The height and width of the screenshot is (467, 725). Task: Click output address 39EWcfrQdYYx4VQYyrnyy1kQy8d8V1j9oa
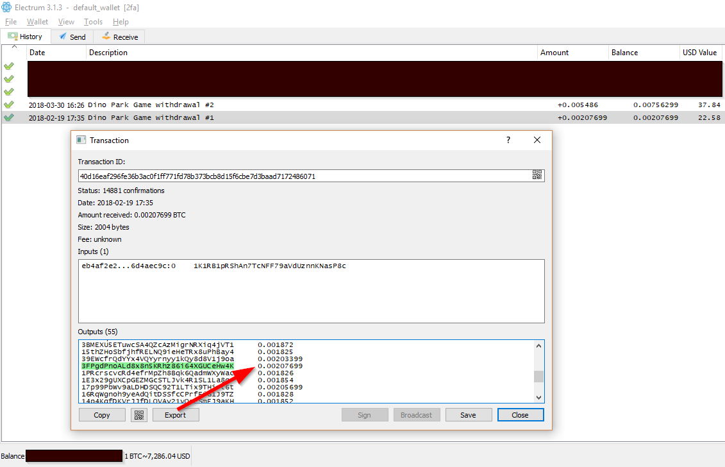pos(158,359)
